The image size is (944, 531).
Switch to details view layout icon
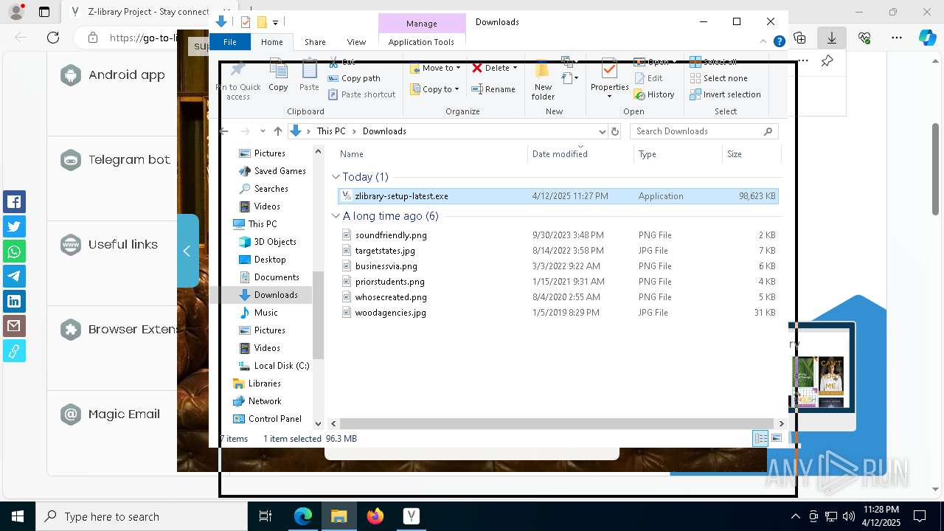tap(760, 439)
